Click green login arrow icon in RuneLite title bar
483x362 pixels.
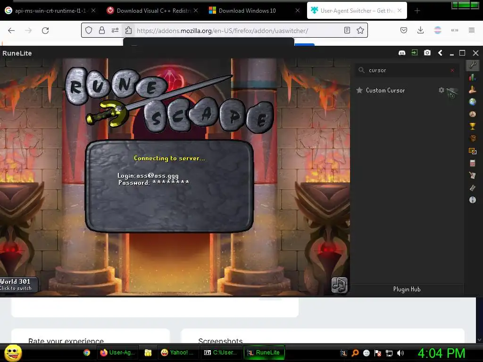point(415,53)
